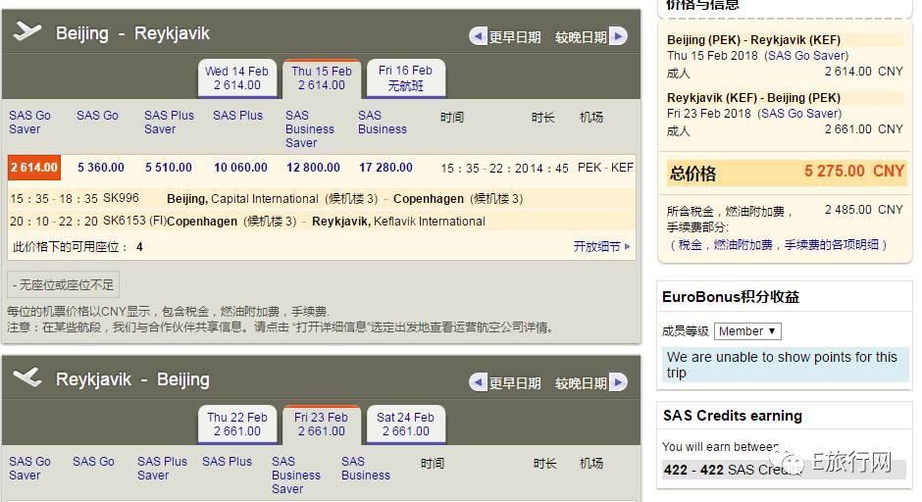Click the 时长 column header in the return table
This screenshot has width=922, height=502.
point(544,463)
